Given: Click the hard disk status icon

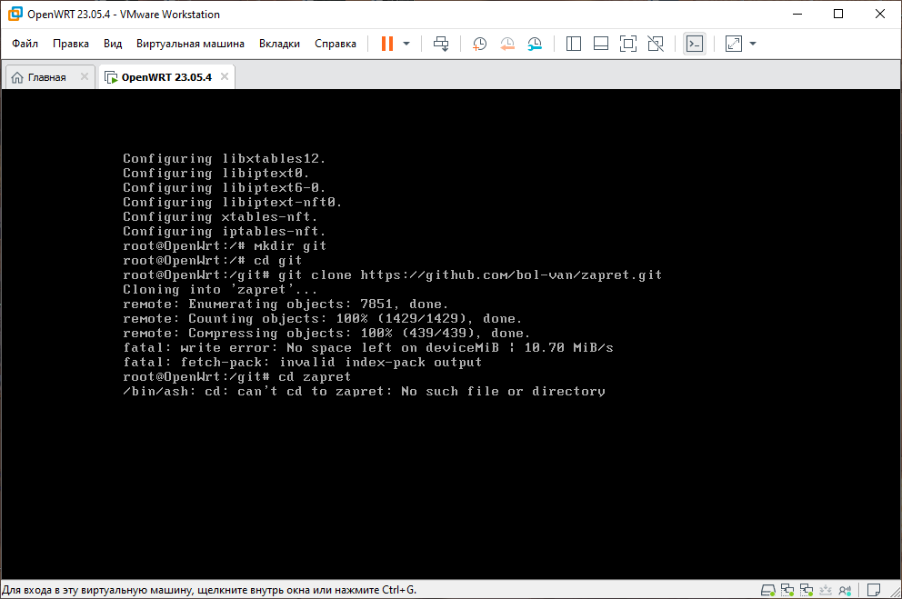Looking at the screenshot, I should pos(768,590).
